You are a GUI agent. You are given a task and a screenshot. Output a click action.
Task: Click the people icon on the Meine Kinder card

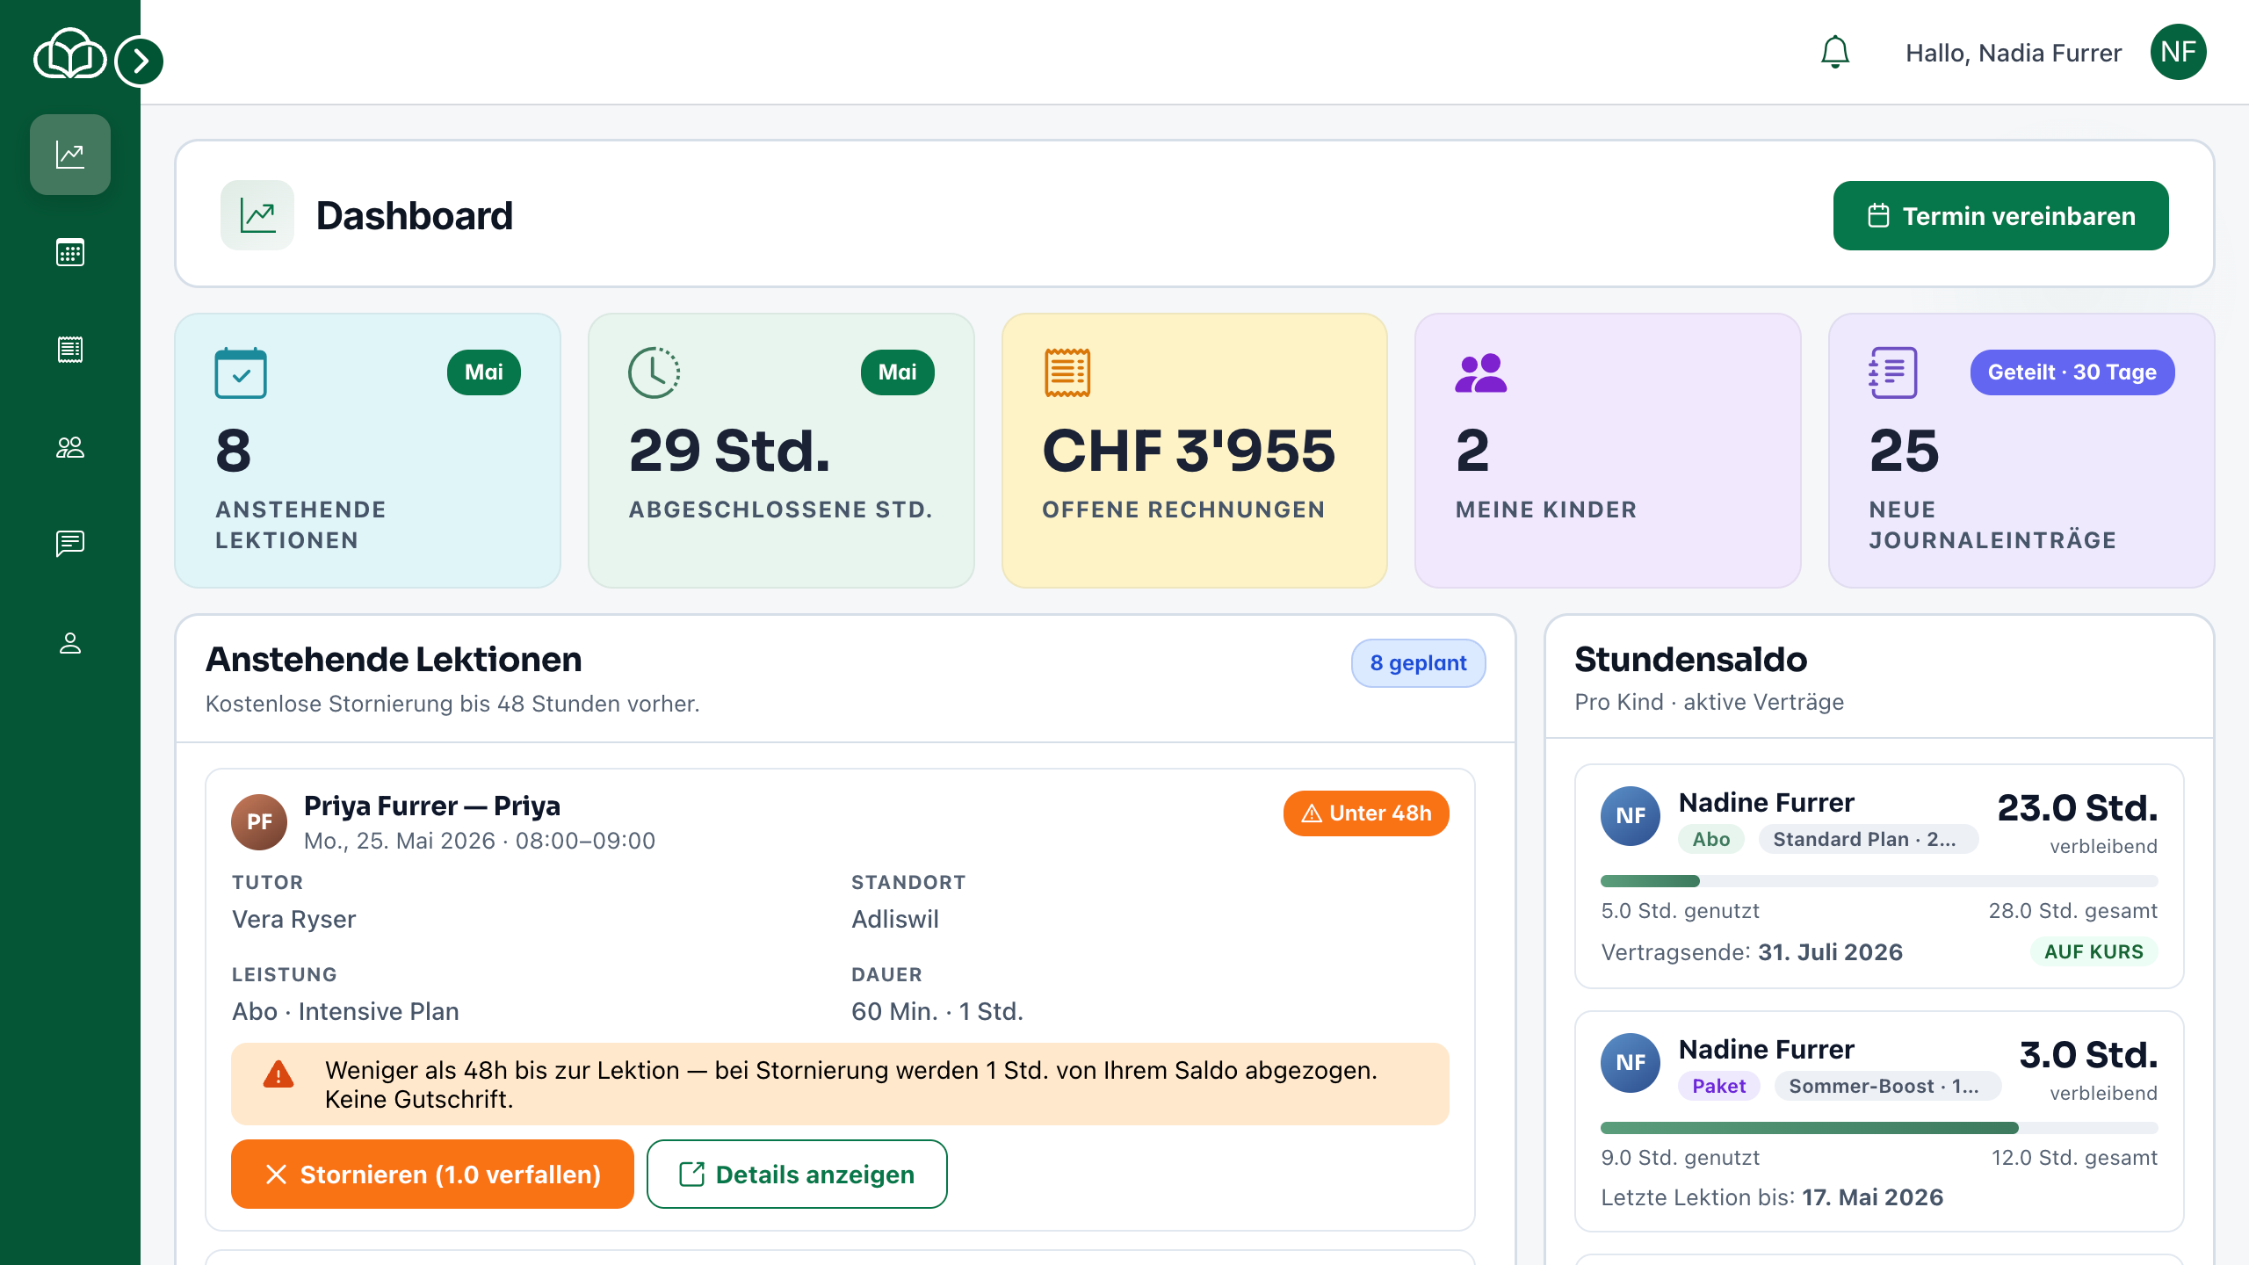pos(1480,372)
